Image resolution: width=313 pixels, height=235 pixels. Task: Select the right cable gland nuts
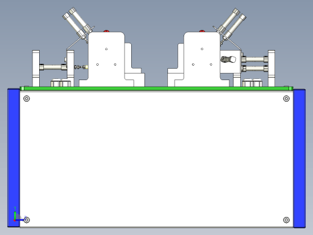tap(252, 83)
